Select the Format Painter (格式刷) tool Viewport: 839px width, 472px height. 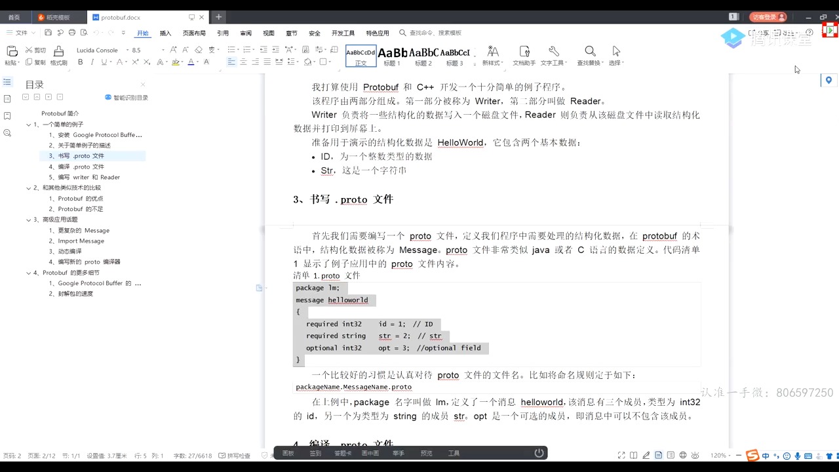(59, 56)
